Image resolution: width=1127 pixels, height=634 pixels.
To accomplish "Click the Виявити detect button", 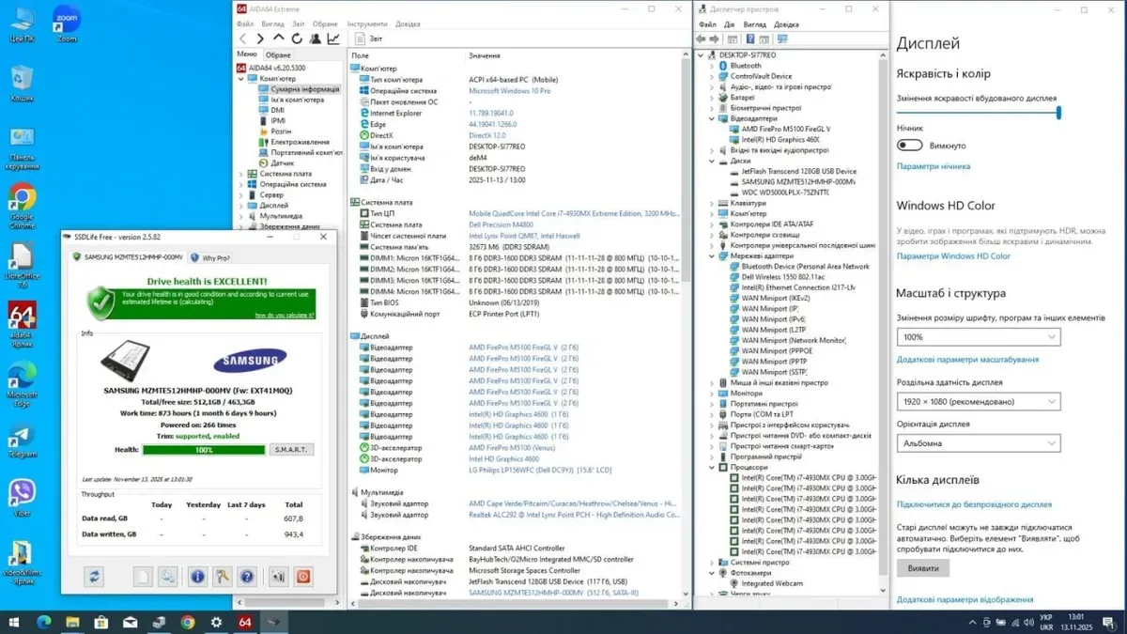I will coord(922,568).
